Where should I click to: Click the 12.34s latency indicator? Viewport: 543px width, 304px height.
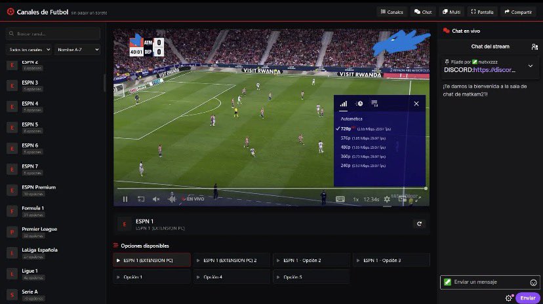click(x=371, y=200)
